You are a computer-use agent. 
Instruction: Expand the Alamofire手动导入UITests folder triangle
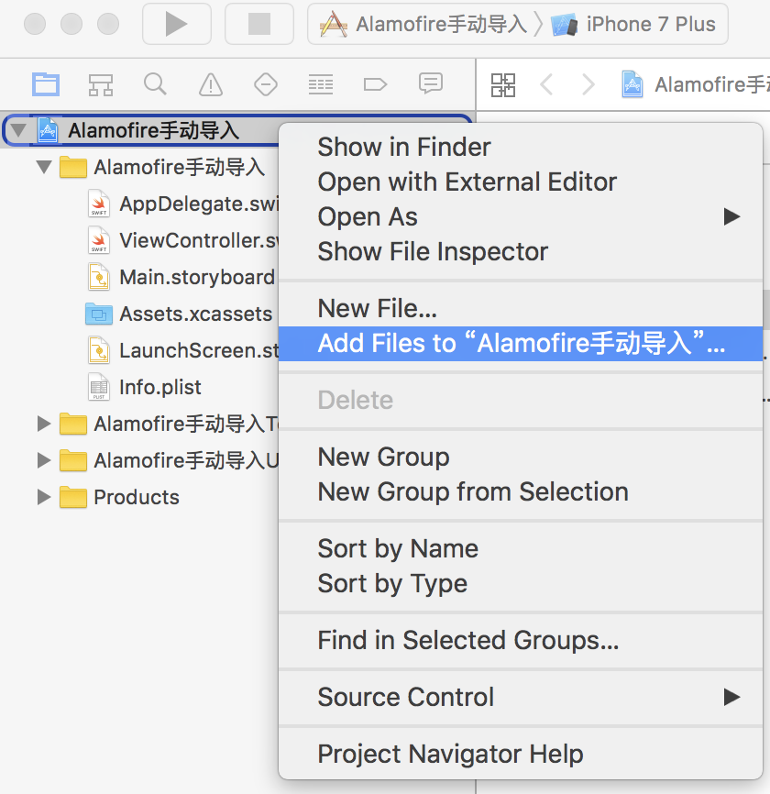[44, 459]
